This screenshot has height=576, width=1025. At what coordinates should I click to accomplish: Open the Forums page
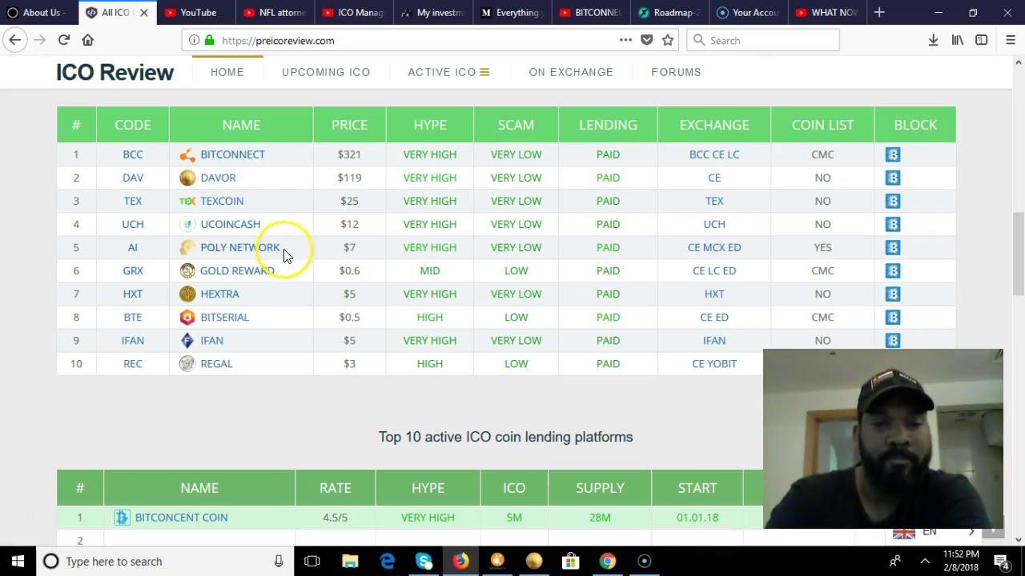coord(676,72)
